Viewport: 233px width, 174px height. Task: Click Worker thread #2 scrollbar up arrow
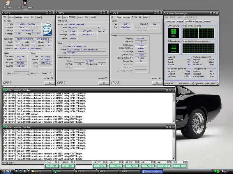click(x=174, y=131)
